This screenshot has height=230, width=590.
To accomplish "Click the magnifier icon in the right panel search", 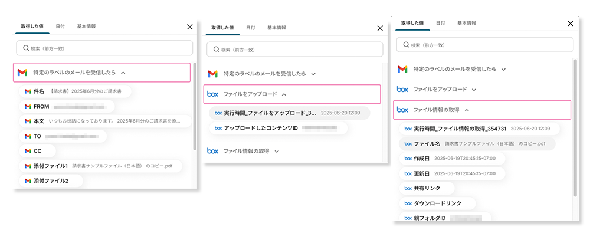I will pos(406,45).
